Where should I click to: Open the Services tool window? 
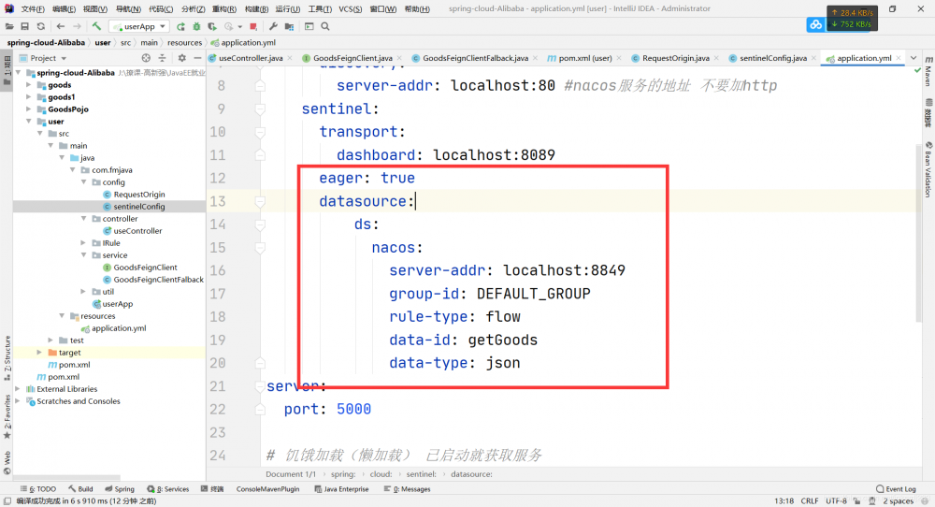(x=168, y=489)
